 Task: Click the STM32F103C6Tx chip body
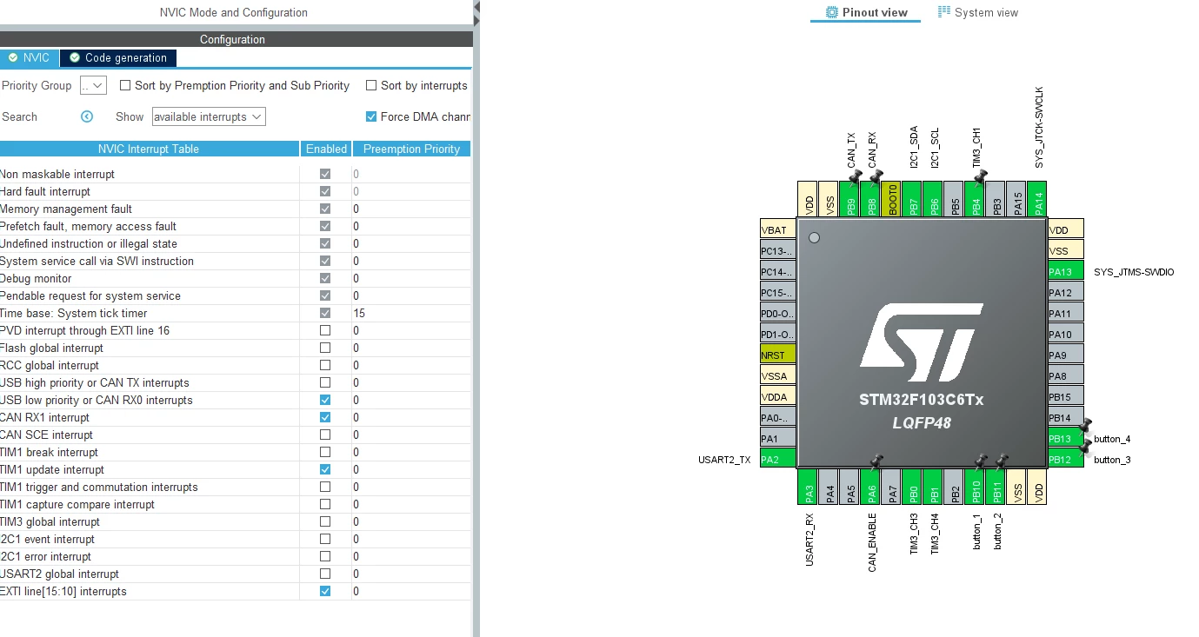point(922,342)
